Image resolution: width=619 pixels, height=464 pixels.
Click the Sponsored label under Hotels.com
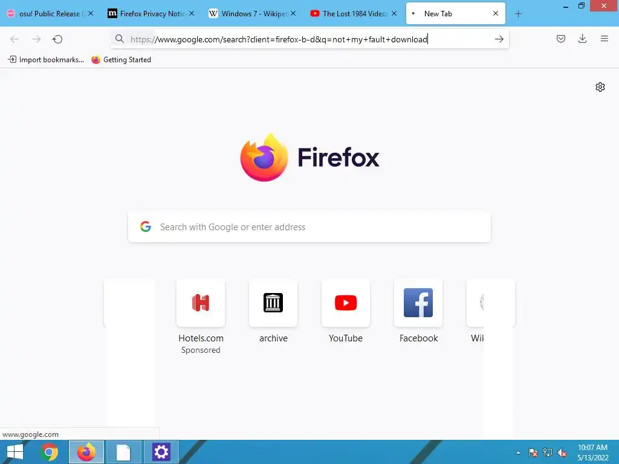[201, 350]
